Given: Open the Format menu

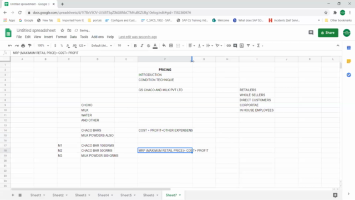Looking at the screenshot, I should (61, 37).
